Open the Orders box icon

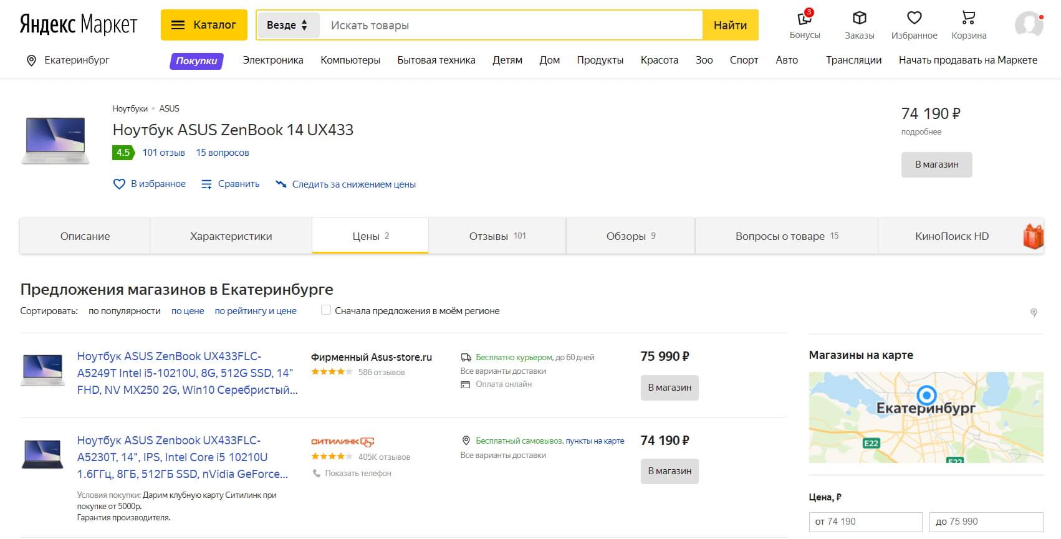pyautogui.click(x=859, y=18)
